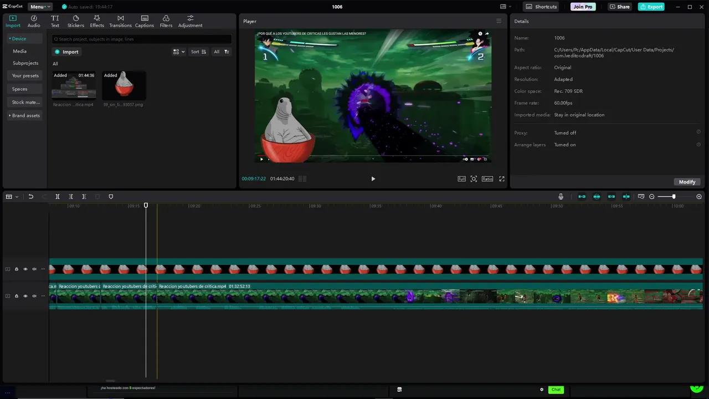Hide the upper overlay track

[25, 269]
